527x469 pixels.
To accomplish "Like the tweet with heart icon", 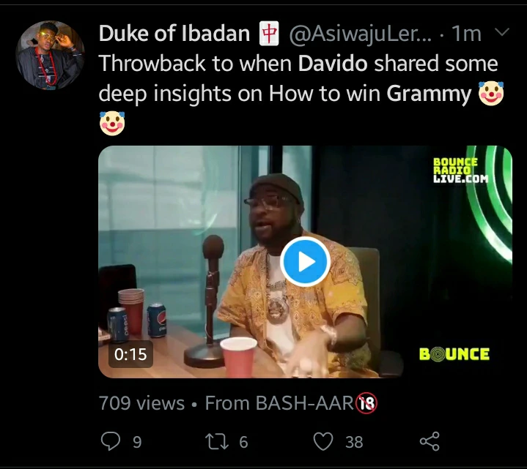I will tap(323, 441).
